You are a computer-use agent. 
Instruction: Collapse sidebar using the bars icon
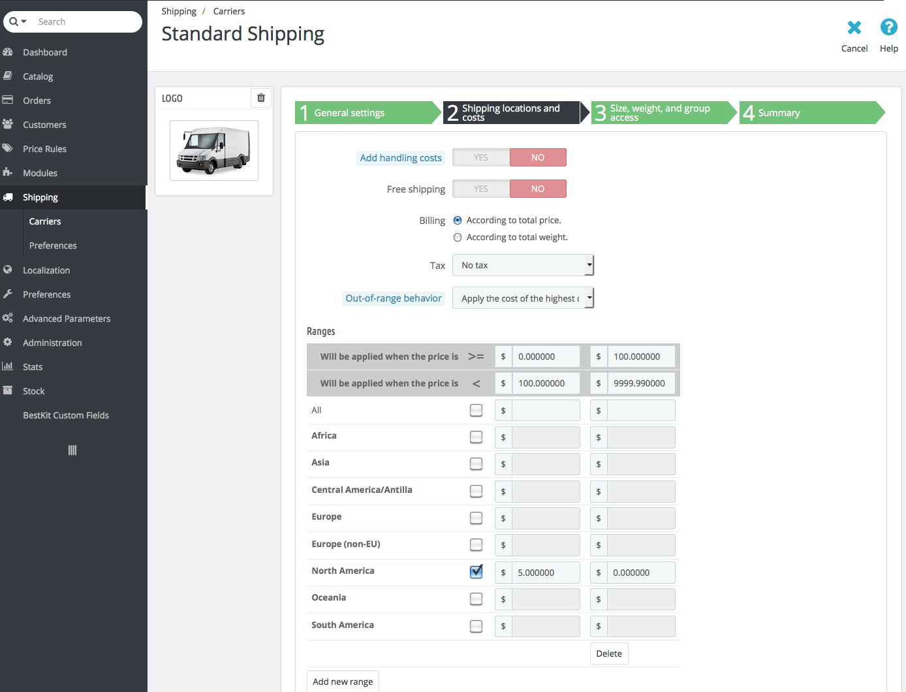(x=72, y=450)
